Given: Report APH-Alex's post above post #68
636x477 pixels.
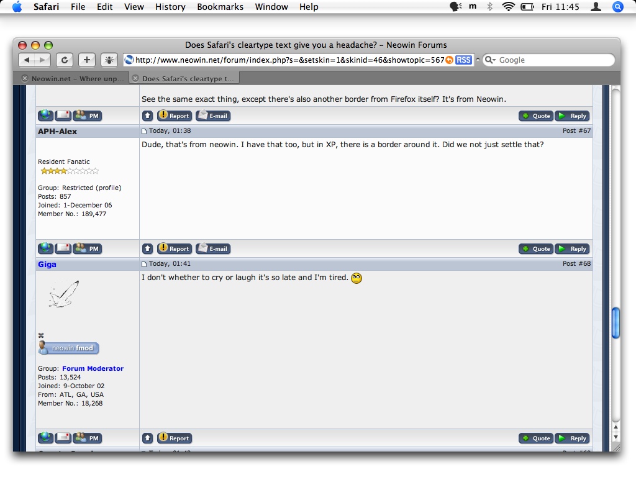Looking at the screenshot, I should [175, 248].
